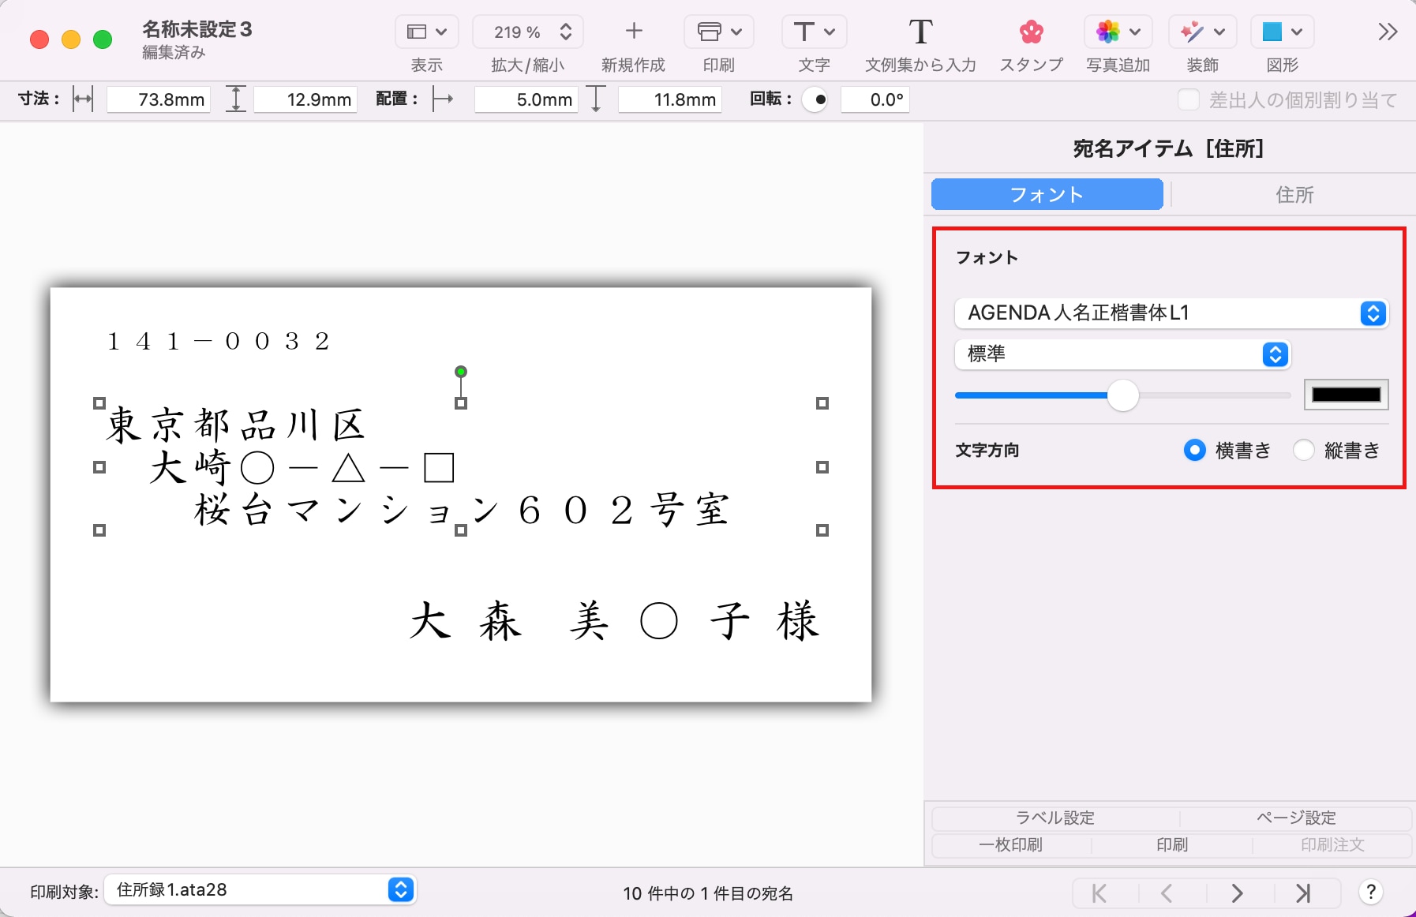Click the bottom-right selection handle of address
Screen dimensions: 1416x917
click(822, 530)
